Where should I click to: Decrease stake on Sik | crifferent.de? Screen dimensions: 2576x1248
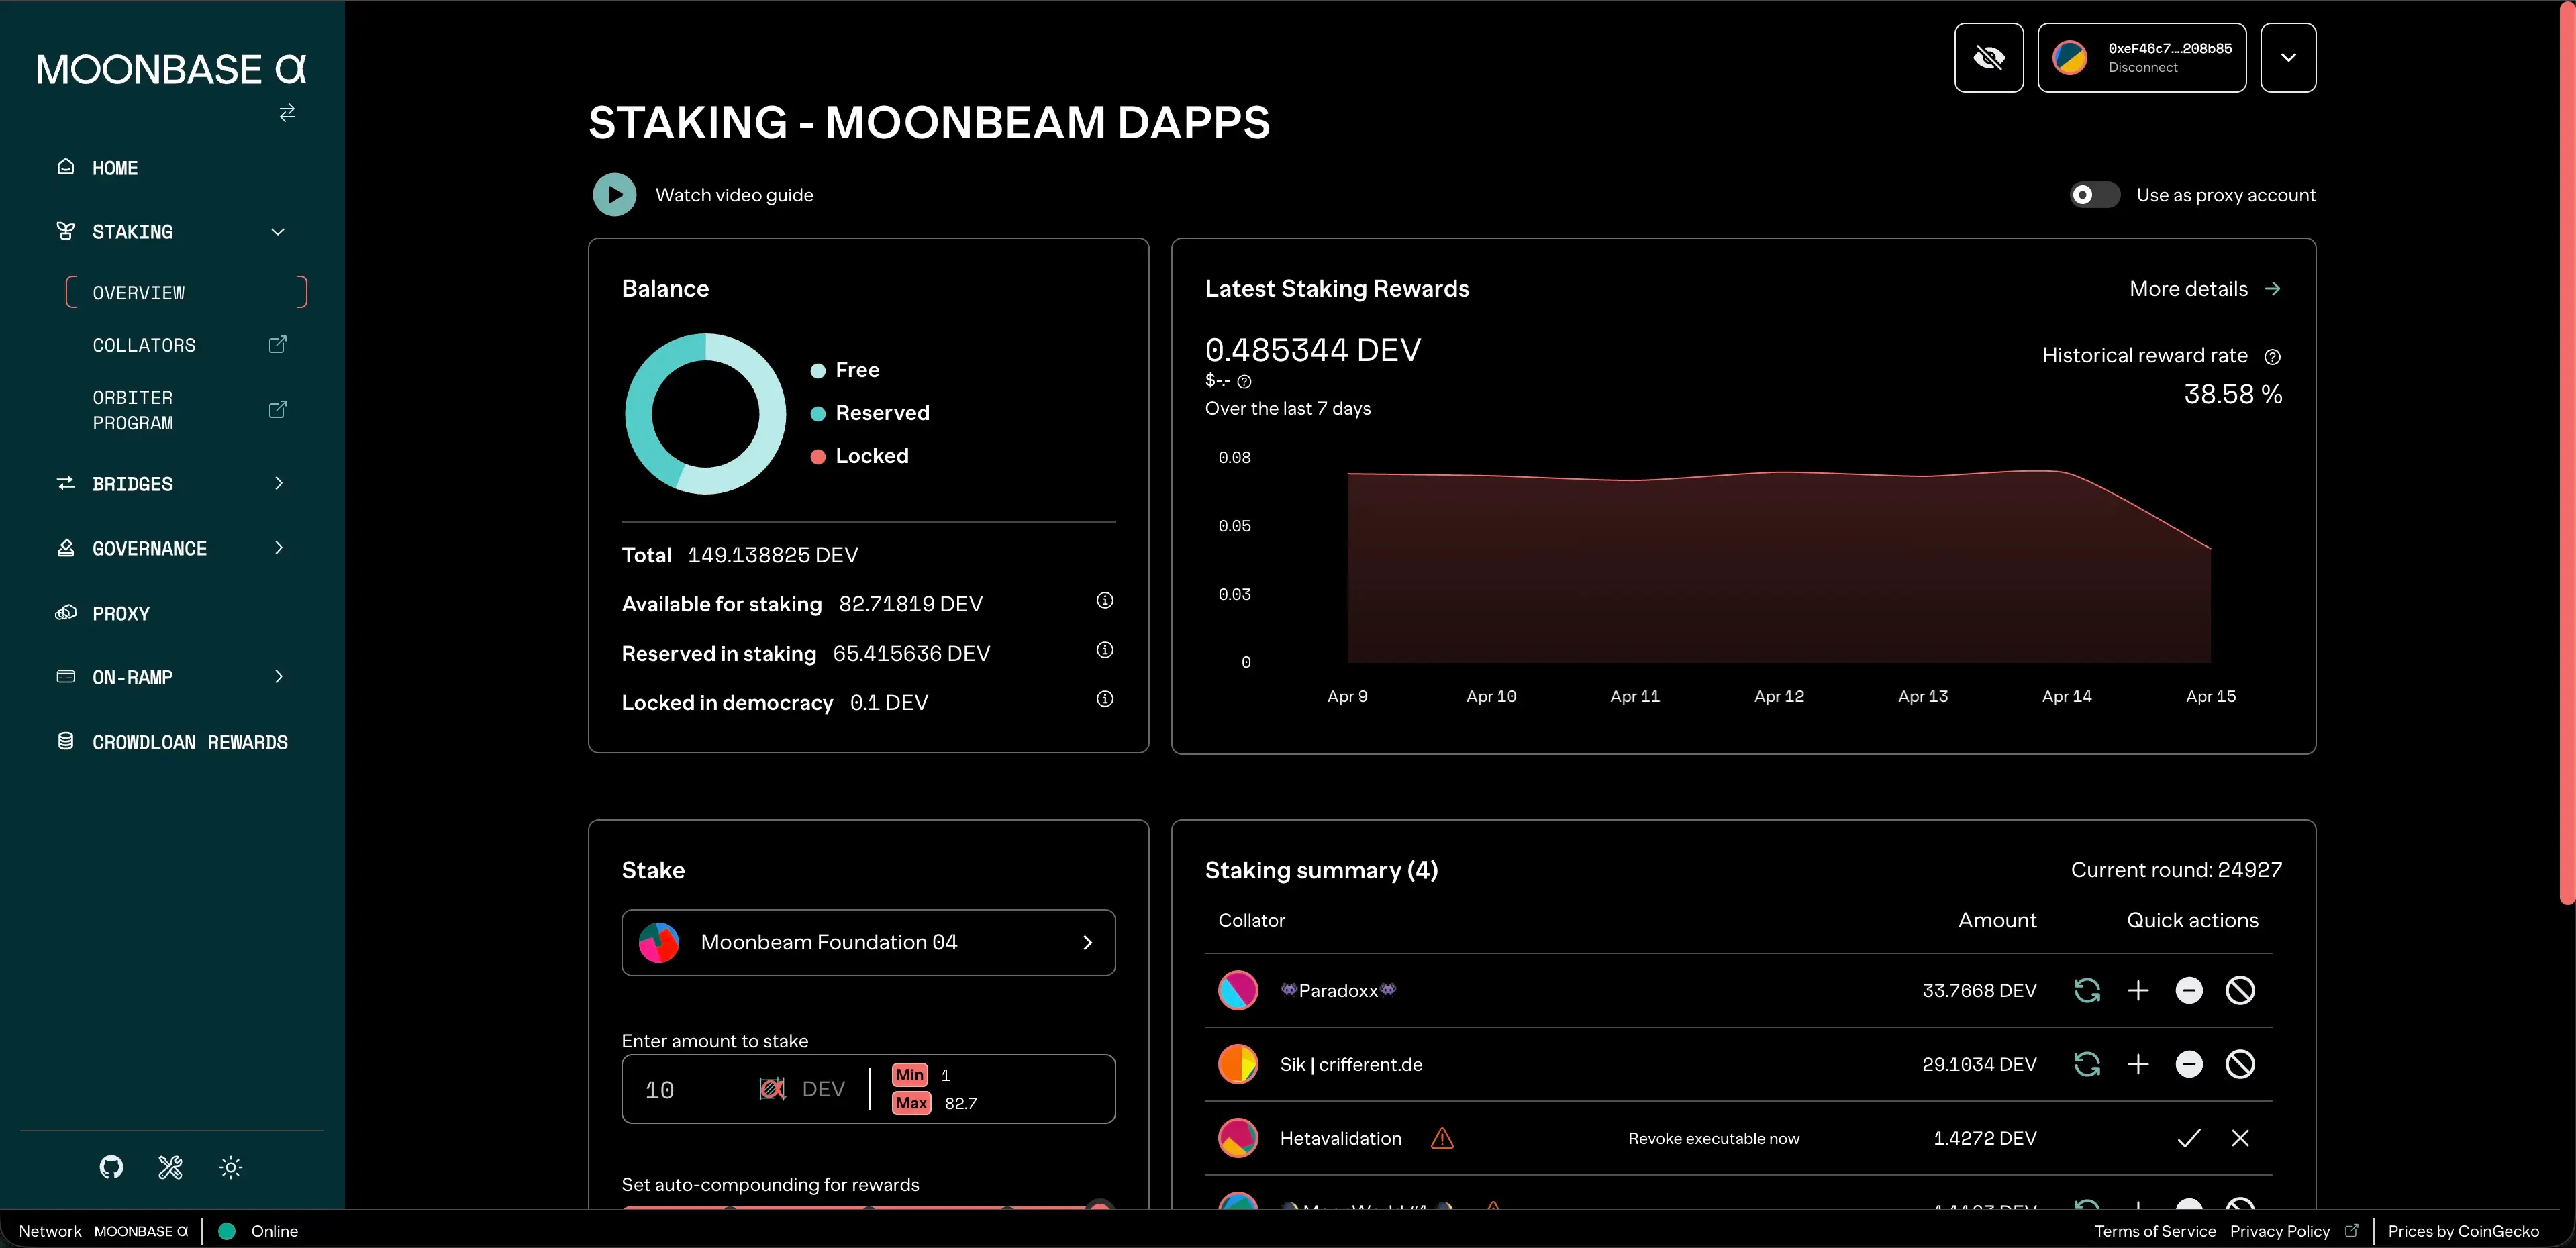2189,1064
